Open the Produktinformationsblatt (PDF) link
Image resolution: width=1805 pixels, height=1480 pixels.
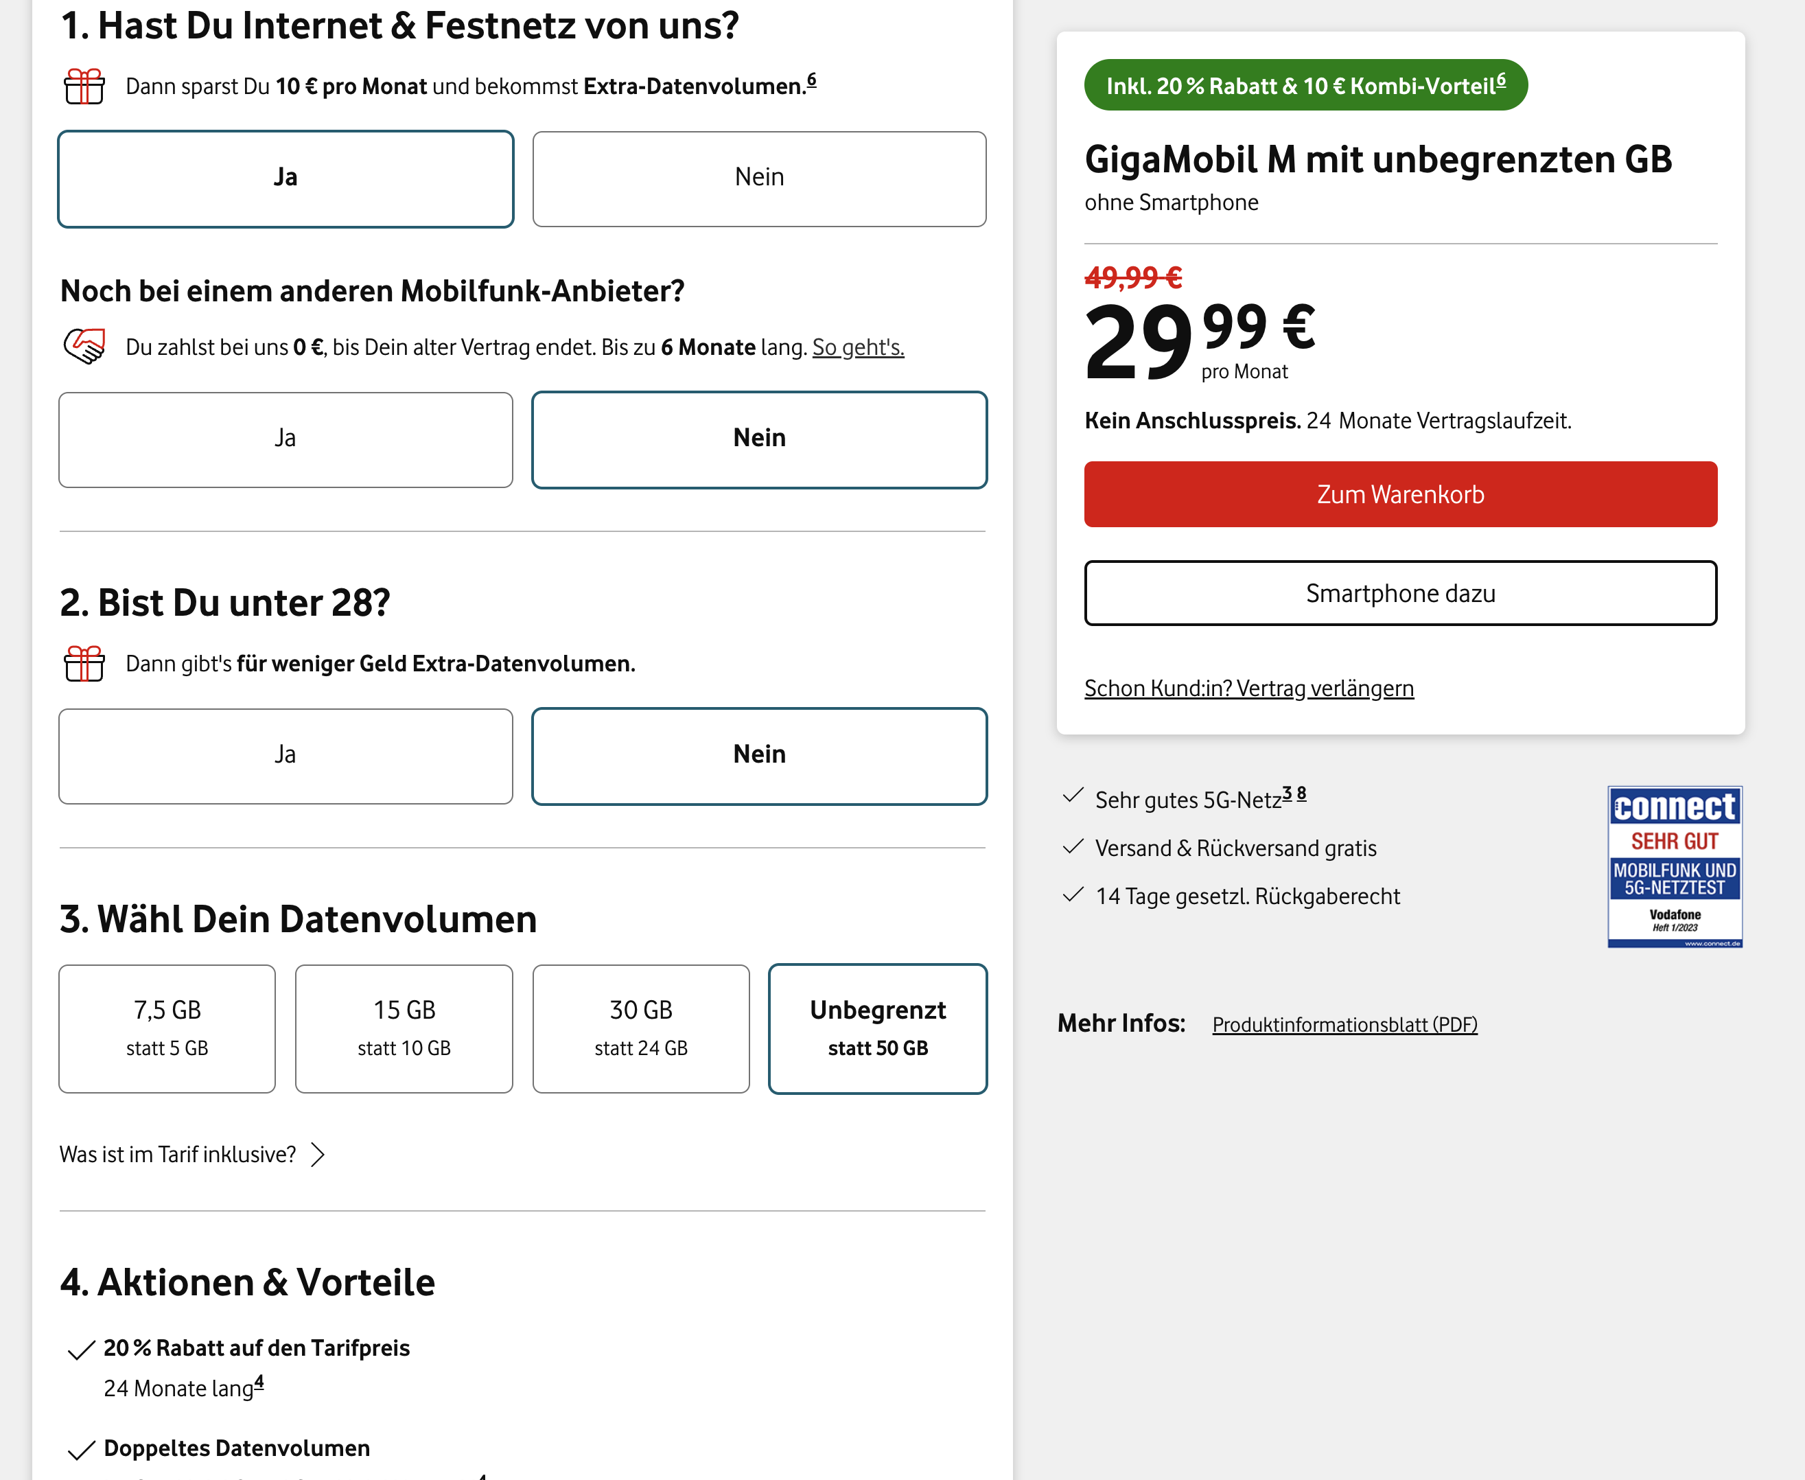point(1344,1025)
